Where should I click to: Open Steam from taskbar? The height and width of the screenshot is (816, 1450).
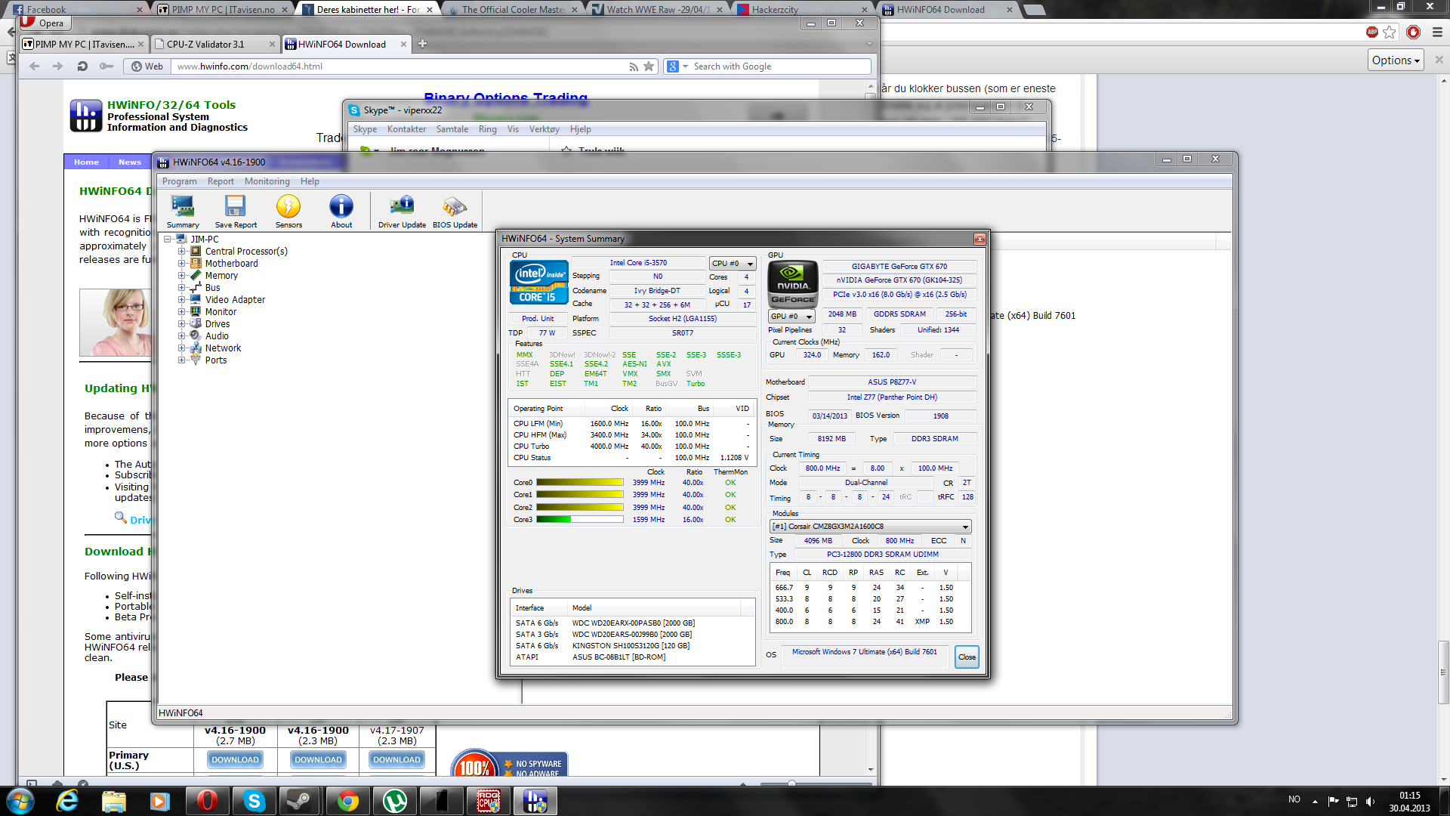click(300, 801)
